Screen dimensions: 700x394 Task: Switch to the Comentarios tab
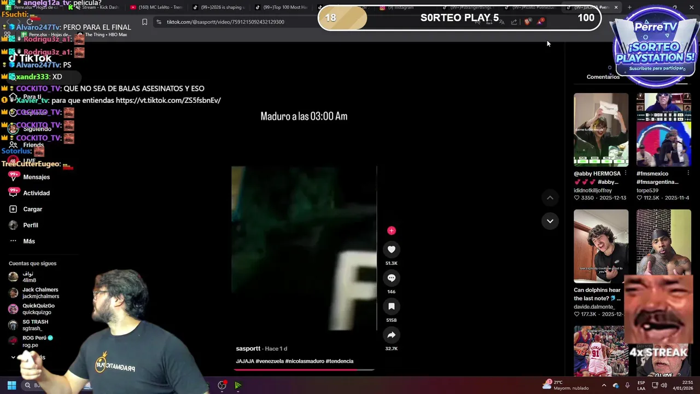tap(603, 77)
